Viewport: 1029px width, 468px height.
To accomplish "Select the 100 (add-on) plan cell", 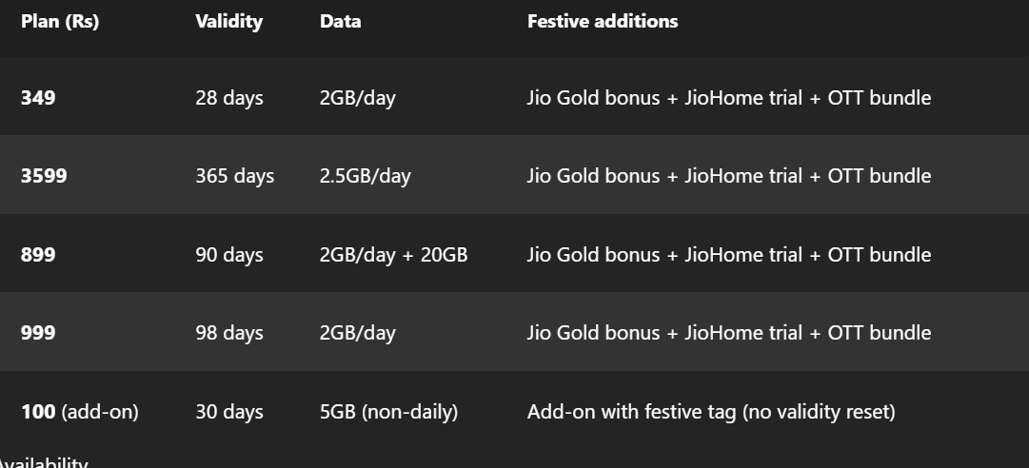I will (80, 412).
